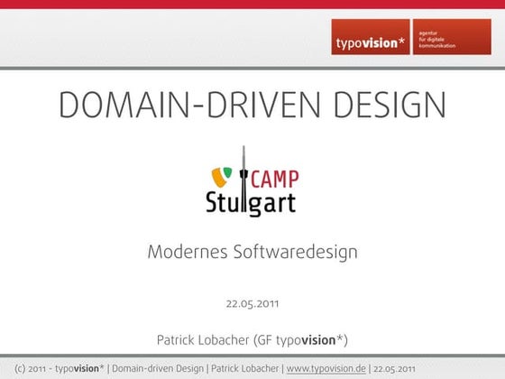Viewport: 505px width, 379px height.
Task: Select the DOMAIN-DRIVEN DESIGN title
Action: click(x=252, y=105)
